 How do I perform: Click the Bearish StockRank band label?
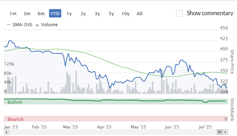point(16,119)
